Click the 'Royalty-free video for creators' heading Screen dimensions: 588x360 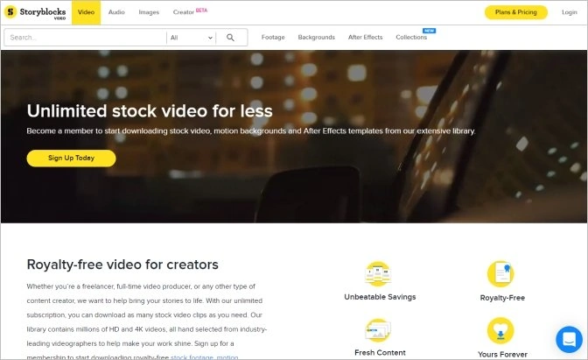point(122,265)
